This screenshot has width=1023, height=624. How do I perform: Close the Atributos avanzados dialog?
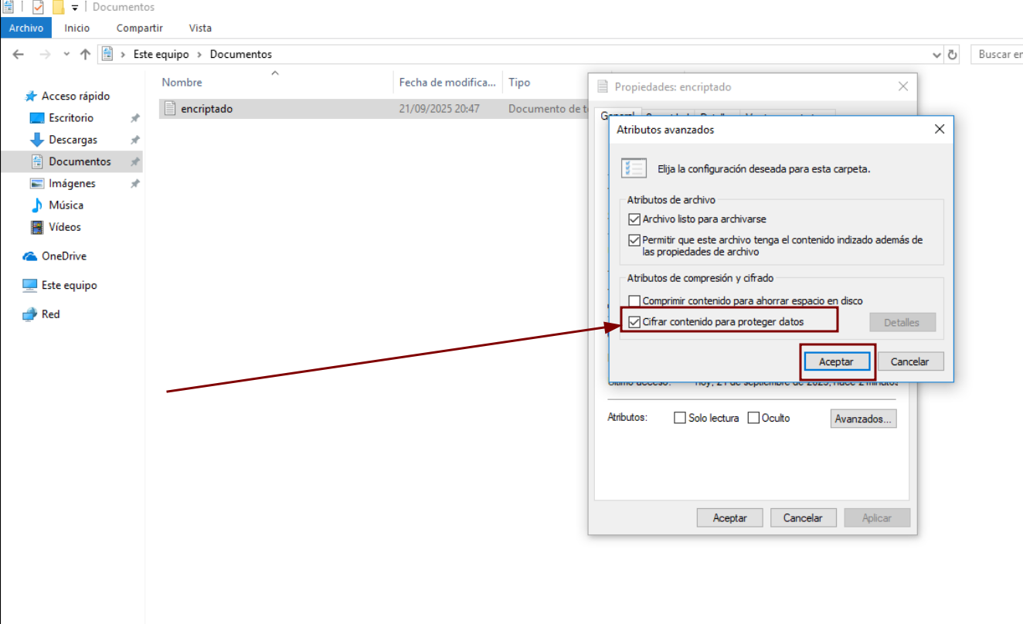click(x=940, y=129)
